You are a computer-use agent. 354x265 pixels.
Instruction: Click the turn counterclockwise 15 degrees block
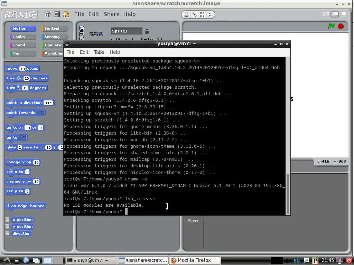(26, 88)
